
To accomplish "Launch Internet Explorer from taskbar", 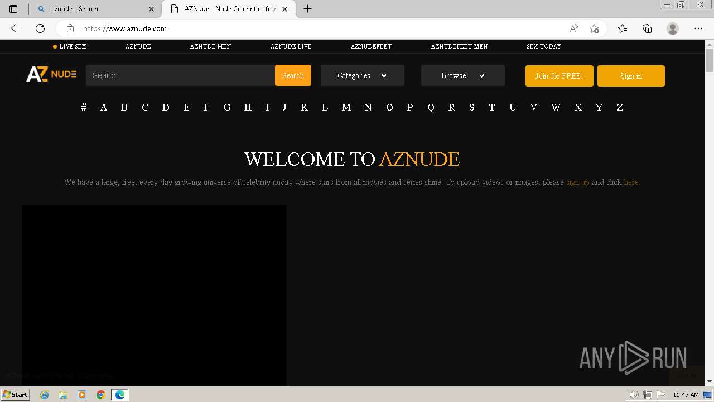I will tap(45, 395).
